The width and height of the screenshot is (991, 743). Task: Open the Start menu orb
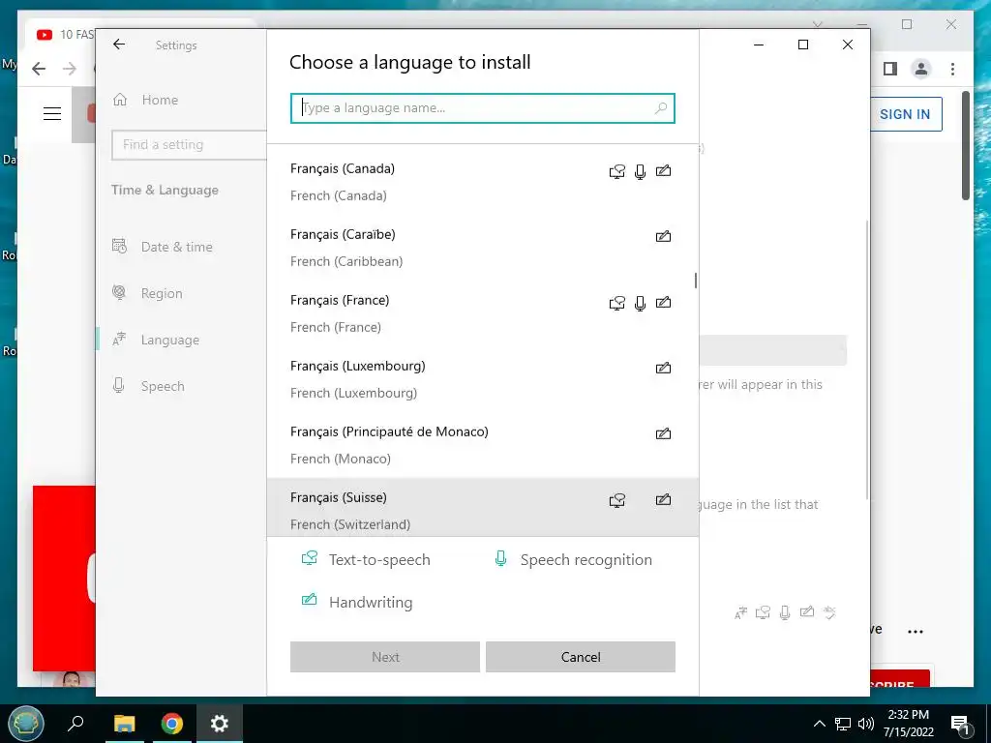pos(26,724)
